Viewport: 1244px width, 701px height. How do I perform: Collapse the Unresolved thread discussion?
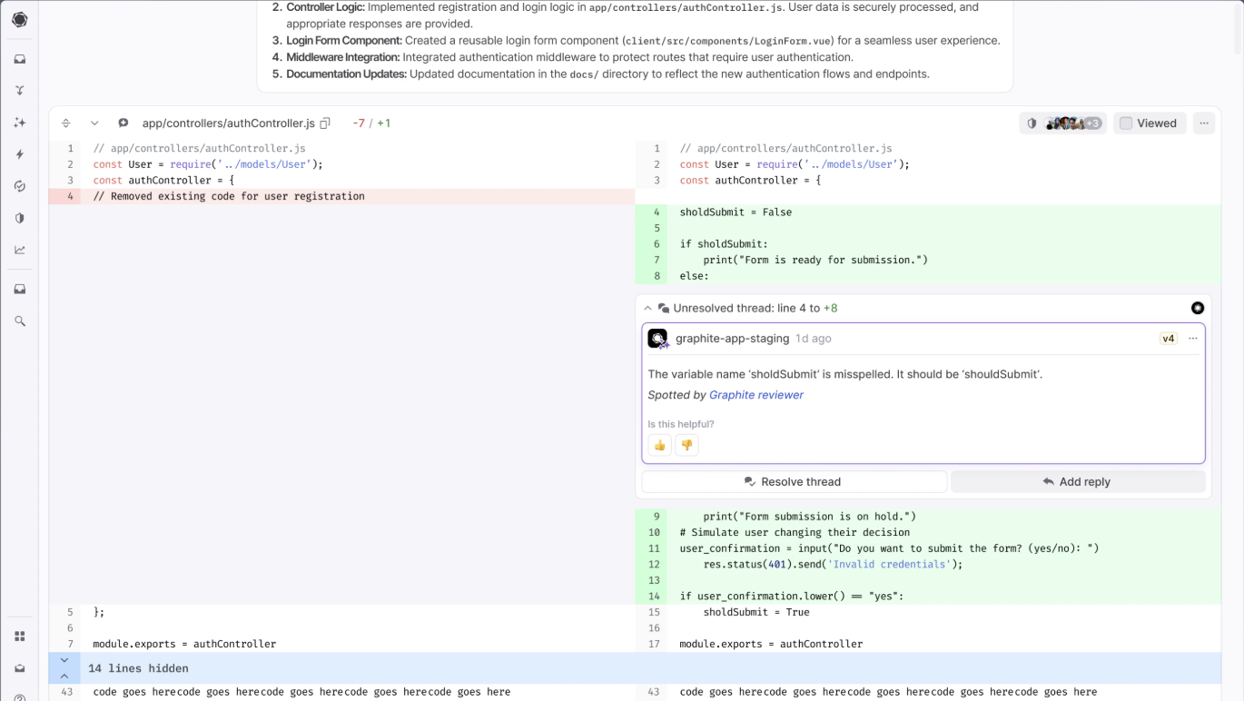coord(647,308)
